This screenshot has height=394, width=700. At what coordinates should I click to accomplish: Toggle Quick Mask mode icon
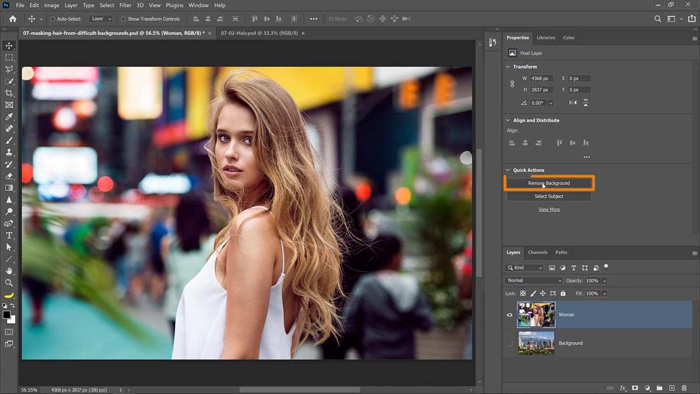(9, 332)
